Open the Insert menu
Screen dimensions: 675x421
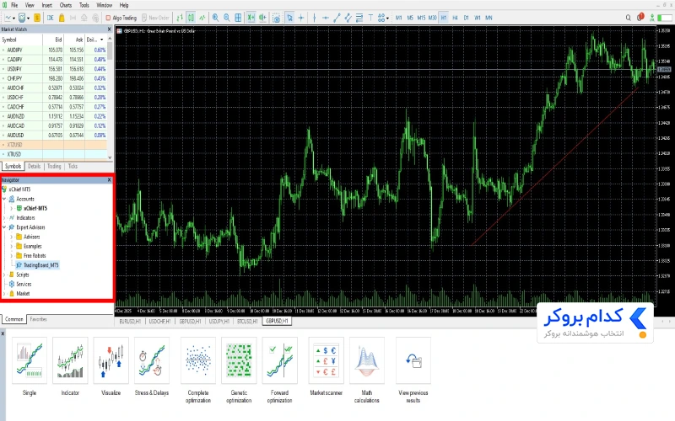tap(47, 5)
